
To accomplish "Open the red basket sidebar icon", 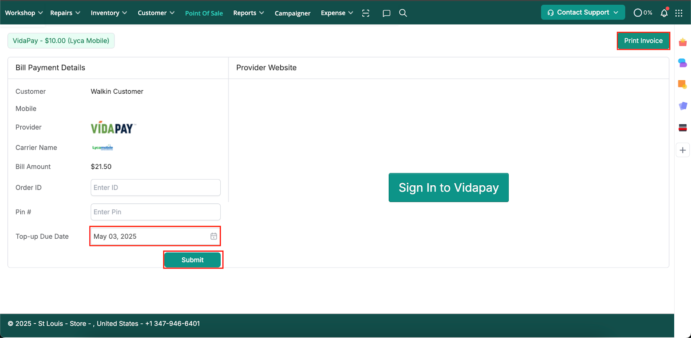I will pyautogui.click(x=683, y=42).
